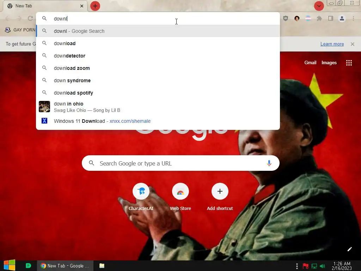Click the back navigation arrow
Viewport: 361px width, 271px height.
(8, 18)
